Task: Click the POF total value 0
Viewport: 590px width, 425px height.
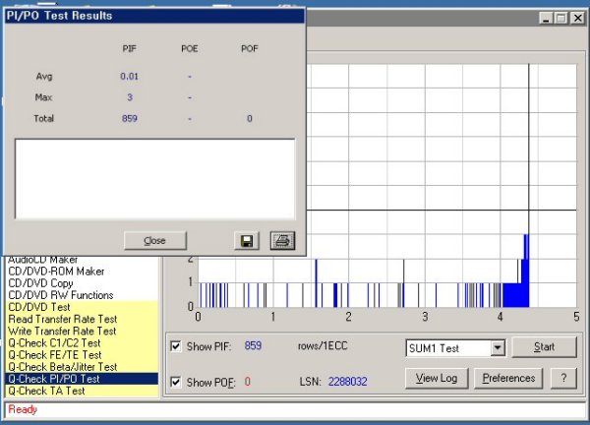Action: [250, 119]
